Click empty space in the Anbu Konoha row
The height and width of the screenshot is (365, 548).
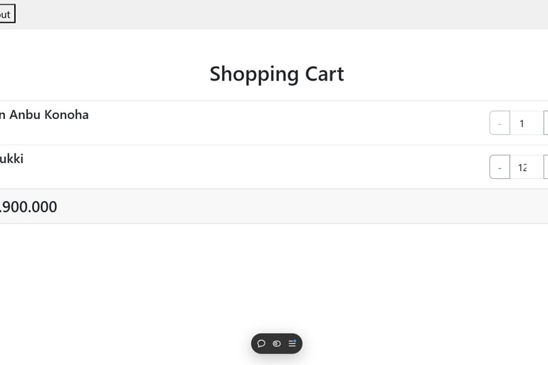[x=285, y=123]
